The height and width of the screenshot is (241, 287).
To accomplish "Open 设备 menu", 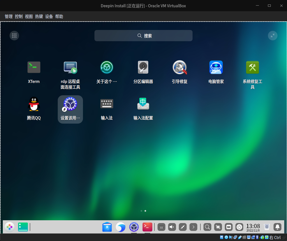I will pyautogui.click(x=49, y=17).
